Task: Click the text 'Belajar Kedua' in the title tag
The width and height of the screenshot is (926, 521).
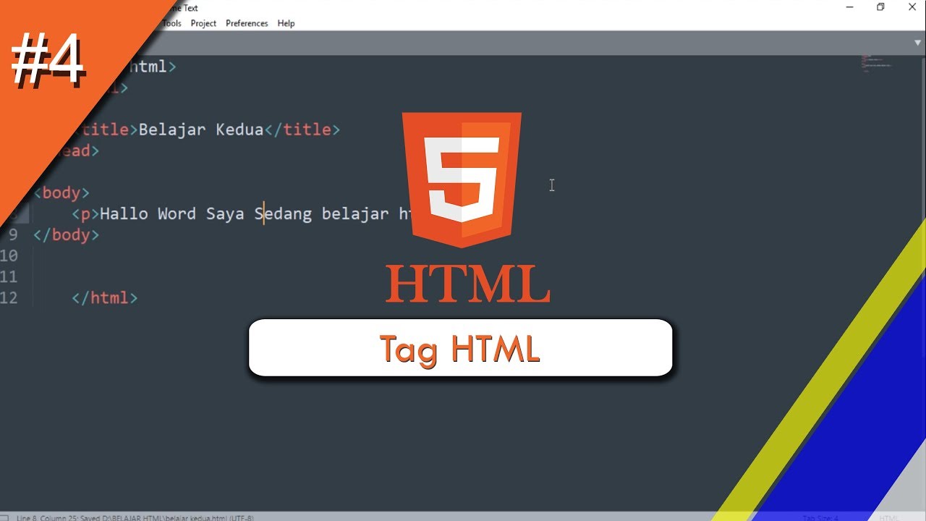Action: coord(200,130)
